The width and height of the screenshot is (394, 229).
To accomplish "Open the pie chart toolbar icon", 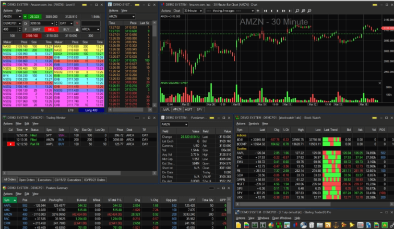I will [x=271, y=225].
